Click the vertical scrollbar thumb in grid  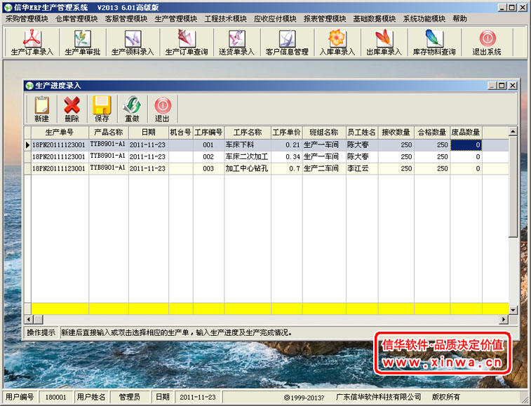(513, 187)
